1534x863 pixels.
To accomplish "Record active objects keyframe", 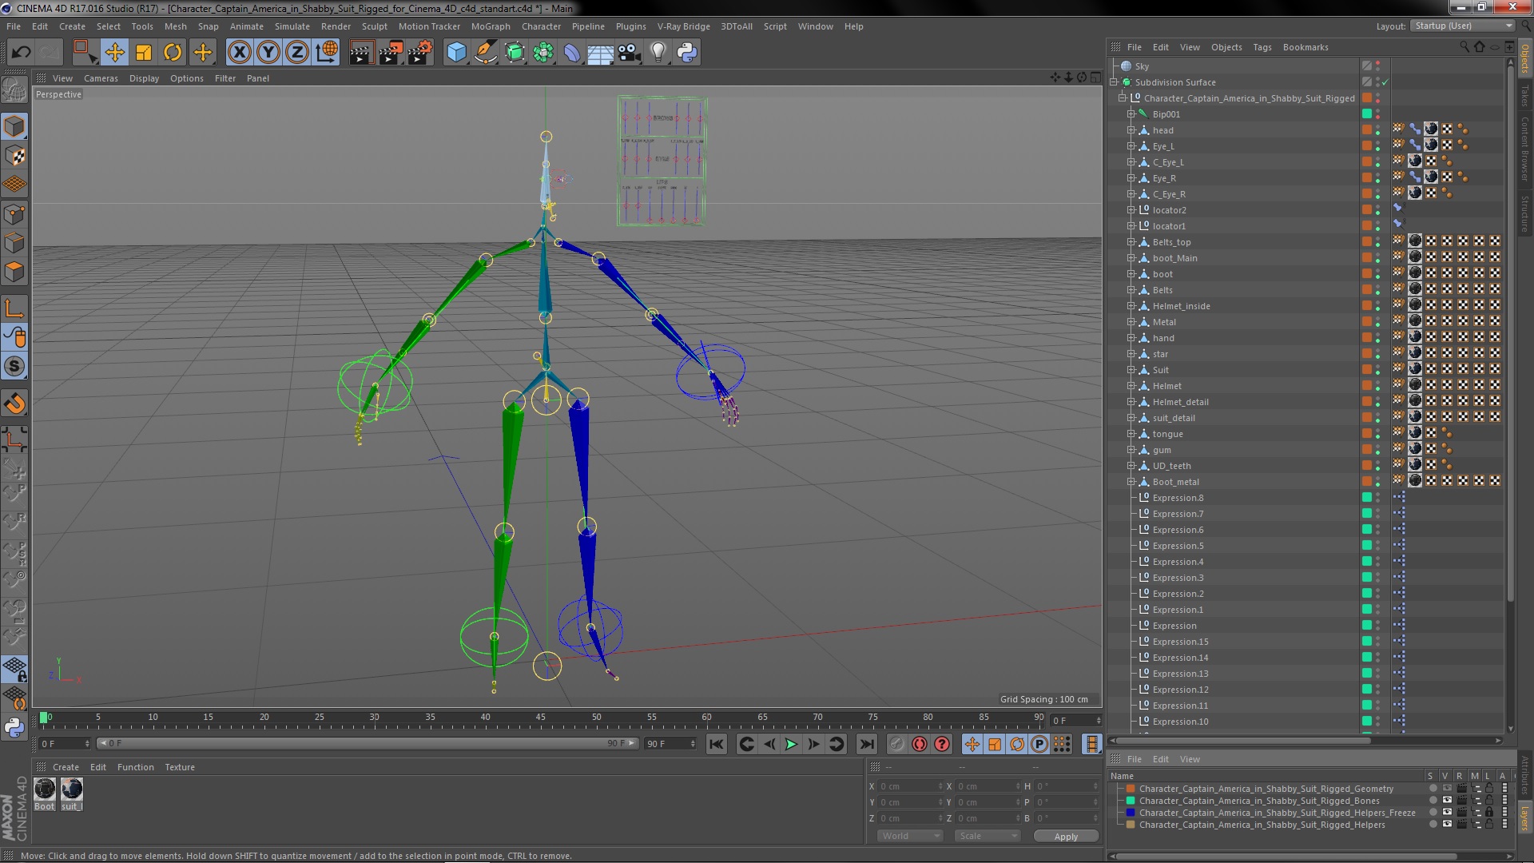I will pyautogui.click(x=897, y=744).
